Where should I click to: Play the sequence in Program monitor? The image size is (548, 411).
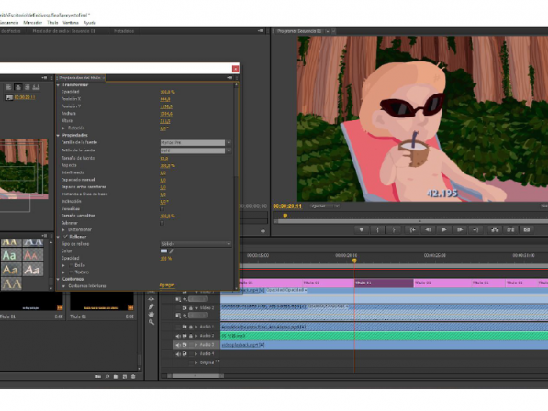pyautogui.click(x=443, y=229)
